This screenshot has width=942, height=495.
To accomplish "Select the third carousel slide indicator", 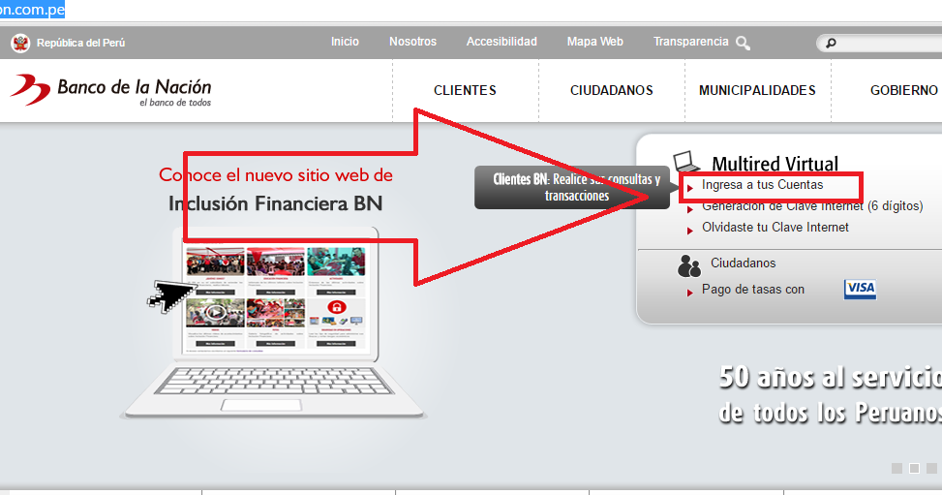I will click(931, 468).
